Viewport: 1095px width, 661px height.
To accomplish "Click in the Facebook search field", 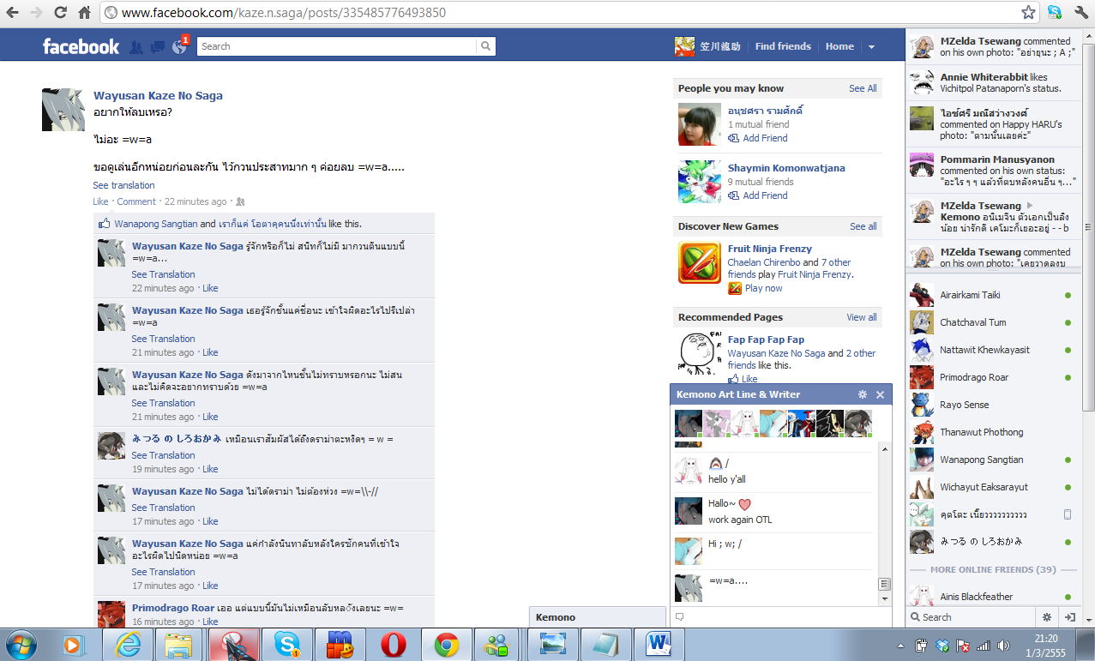I will [x=337, y=46].
